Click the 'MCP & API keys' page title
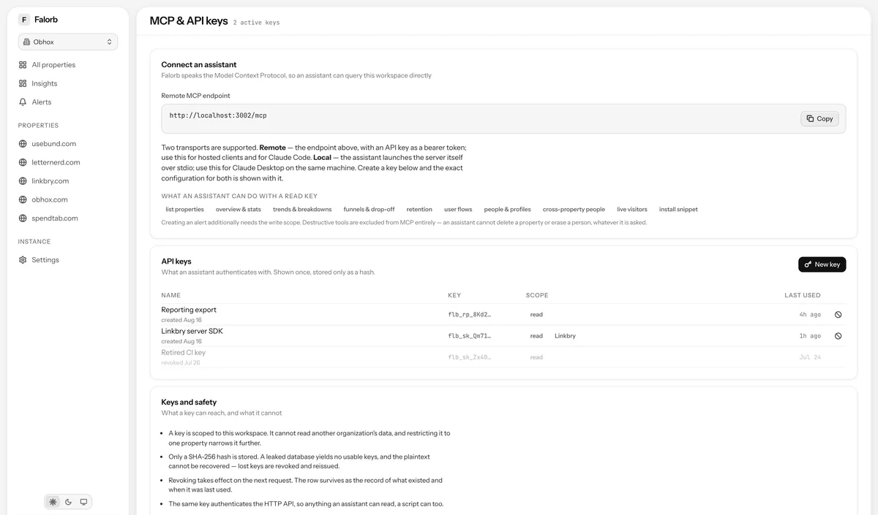878x515 pixels. [189, 21]
